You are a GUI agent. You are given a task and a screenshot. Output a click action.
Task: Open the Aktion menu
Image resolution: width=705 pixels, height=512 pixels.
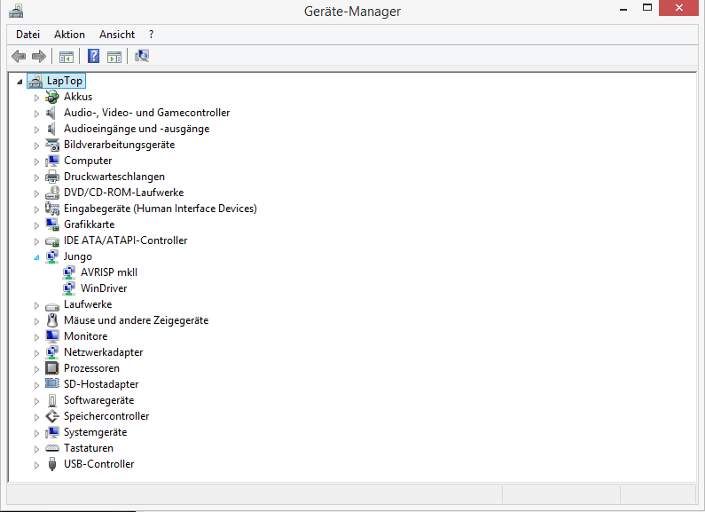69,35
